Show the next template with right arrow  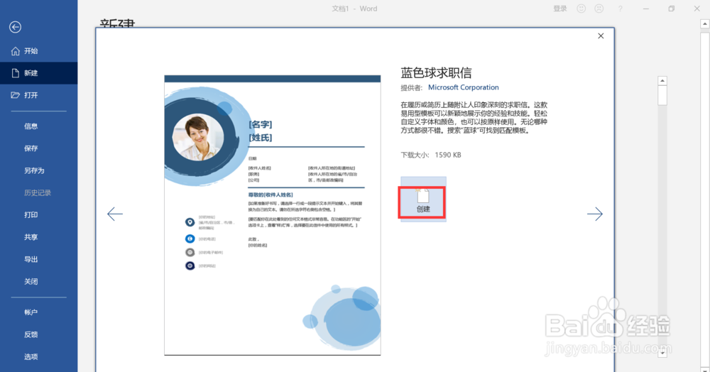point(594,214)
